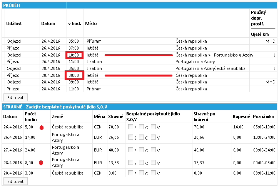Click the Měna column header

pos(99,116)
